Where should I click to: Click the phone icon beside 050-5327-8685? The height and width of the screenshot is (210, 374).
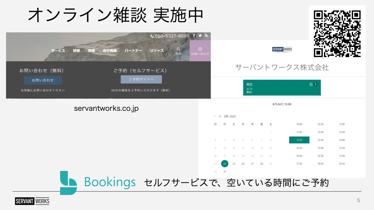click(152, 36)
